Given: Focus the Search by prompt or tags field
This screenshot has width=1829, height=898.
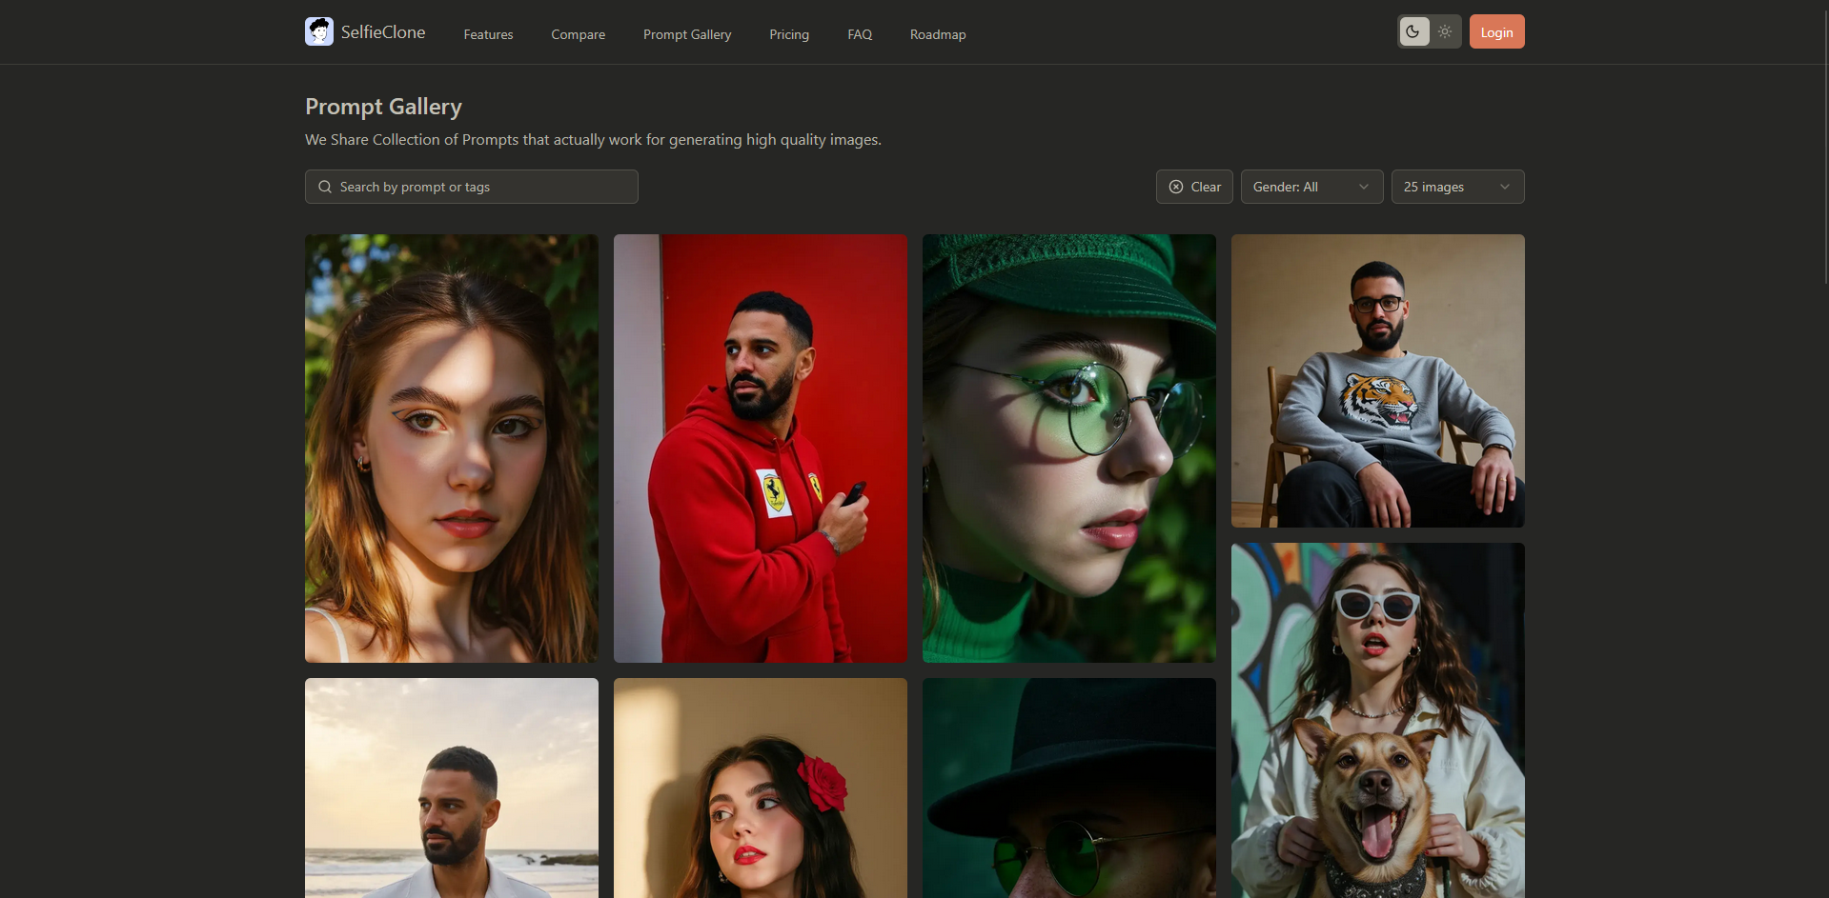Looking at the screenshot, I should [x=481, y=187].
